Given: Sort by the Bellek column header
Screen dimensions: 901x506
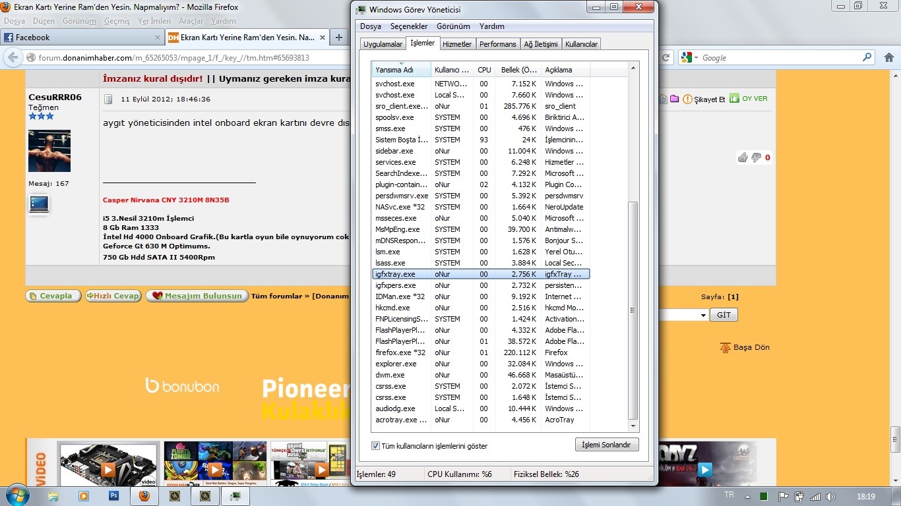Looking at the screenshot, I should click(x=518, y=69).
